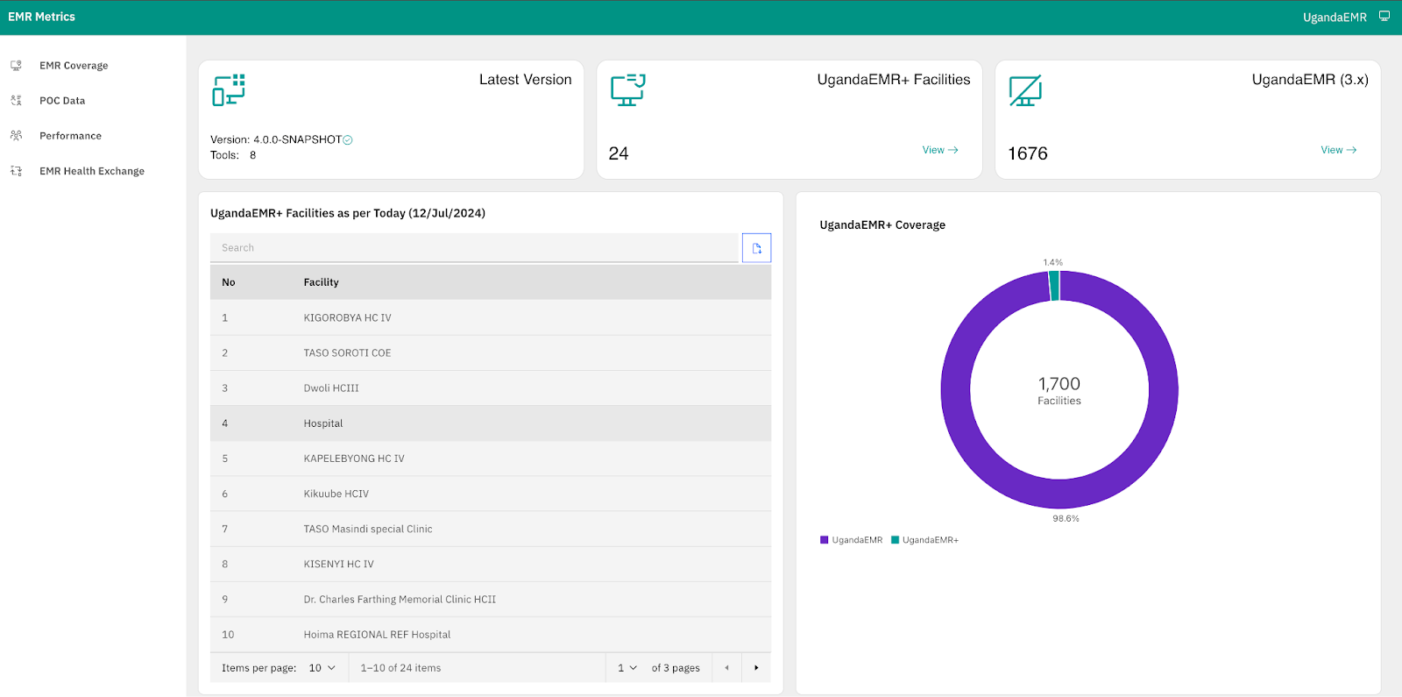The height and width of the screenshot is (697, 1402).
Task: Open the page number dropdown
Action: [x=627, y=668]
